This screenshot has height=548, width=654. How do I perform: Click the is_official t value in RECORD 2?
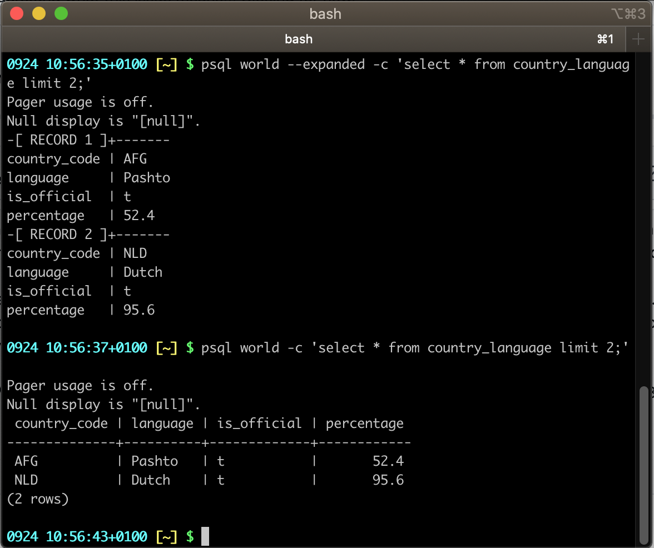[127, 291]
